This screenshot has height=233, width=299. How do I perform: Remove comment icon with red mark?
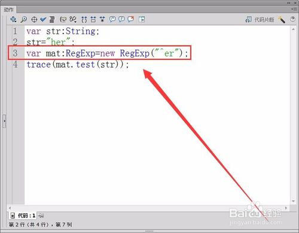(131, 19)
